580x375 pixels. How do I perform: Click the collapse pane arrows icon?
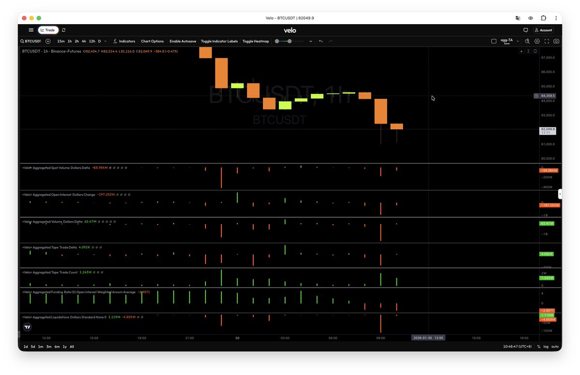528,51
